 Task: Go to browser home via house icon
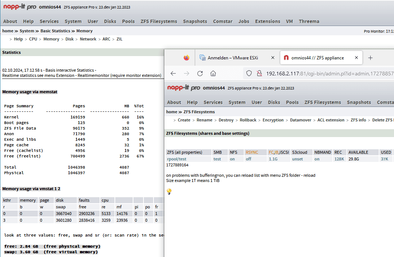213,73
